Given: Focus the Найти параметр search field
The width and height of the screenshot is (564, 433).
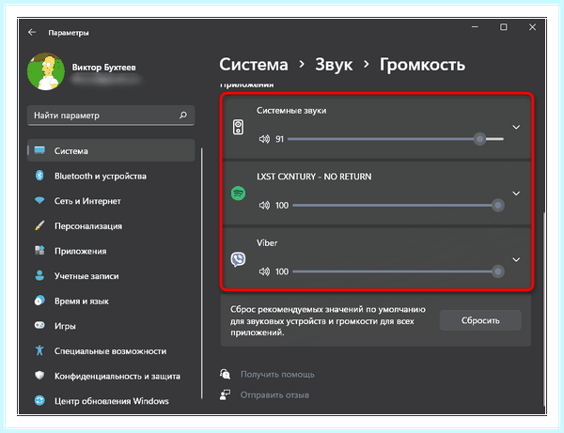Looking at the screenshot, I should coord(111,116).
